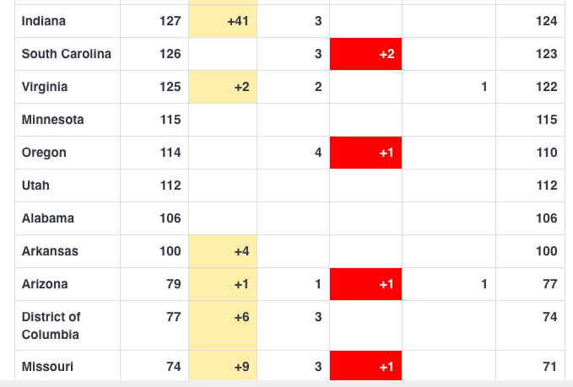Click the Virginia state name

coord(45,87)
